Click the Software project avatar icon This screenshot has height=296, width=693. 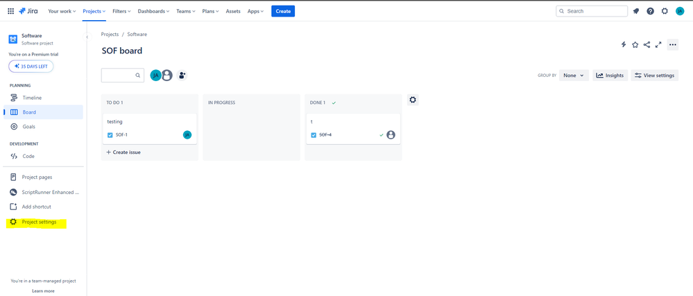(13, 40)
